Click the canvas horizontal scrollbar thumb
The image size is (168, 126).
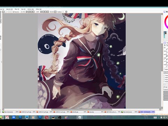coord(82,110)
